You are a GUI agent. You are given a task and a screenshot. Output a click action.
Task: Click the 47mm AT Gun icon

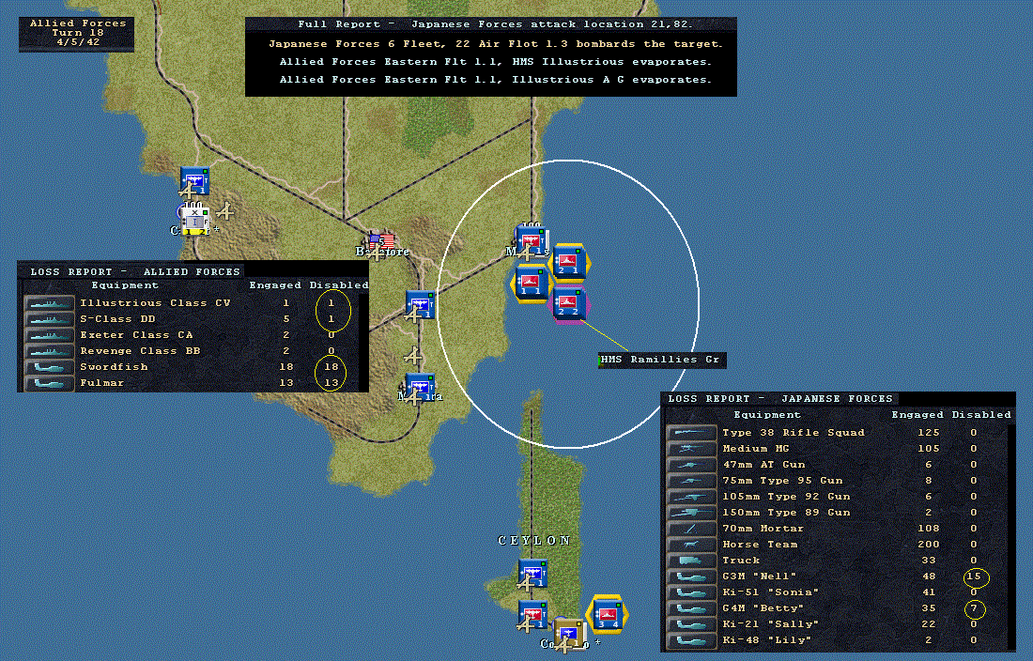coord(692,465)
